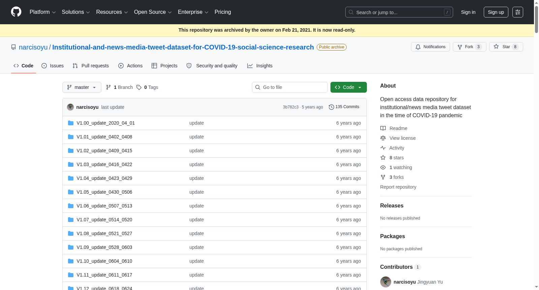Open View license with scale icon

[x=398, y=138]
